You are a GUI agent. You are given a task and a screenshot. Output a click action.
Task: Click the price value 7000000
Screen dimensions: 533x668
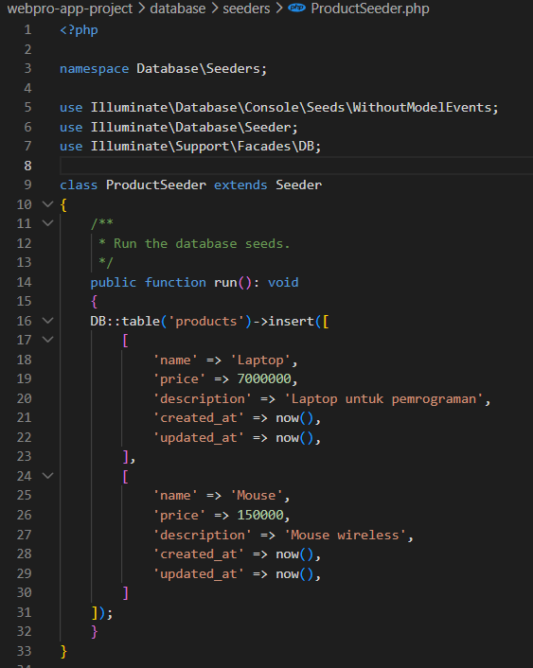pyautogui.click(x=264, y=378)
